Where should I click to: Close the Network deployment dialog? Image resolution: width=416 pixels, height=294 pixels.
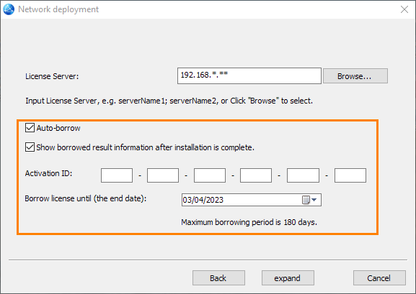404,9
